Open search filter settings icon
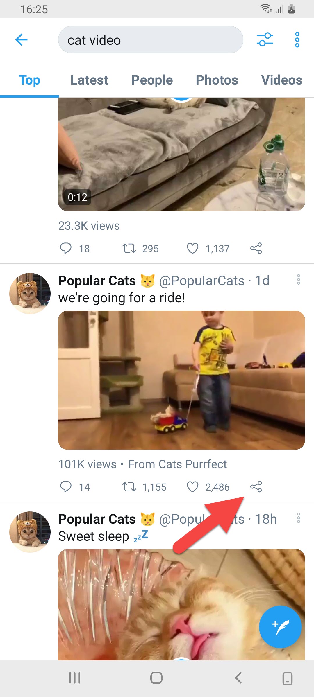Screen dimensions: 314x697 pos(265,40)
